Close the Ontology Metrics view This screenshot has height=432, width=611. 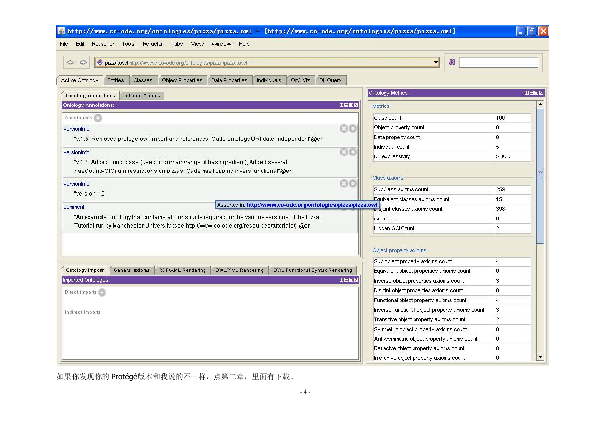pyautogui.click(x=541, y=93)
